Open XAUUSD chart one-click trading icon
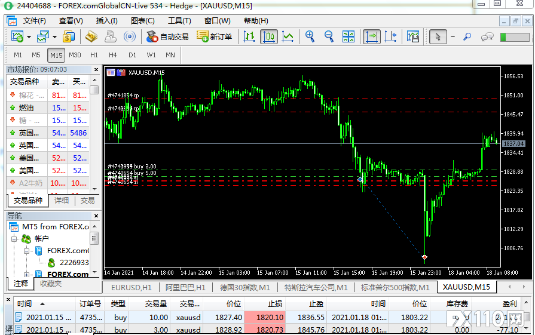This screenshot has width=535, height=335. pos(121,73)
